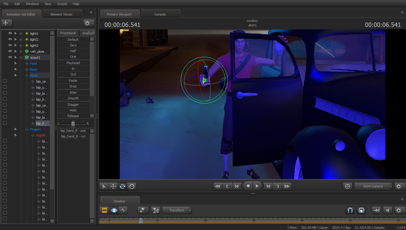Open the Transform dropdown in timeline

click(177, 210)
